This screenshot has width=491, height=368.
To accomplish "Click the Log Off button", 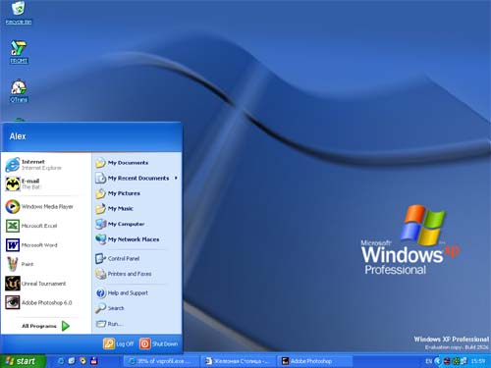I will click(119, 343).
